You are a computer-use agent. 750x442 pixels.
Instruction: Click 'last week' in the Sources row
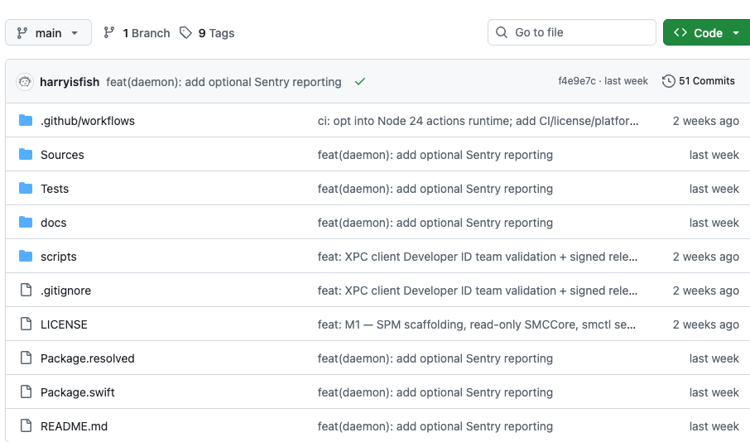point(714,155)
